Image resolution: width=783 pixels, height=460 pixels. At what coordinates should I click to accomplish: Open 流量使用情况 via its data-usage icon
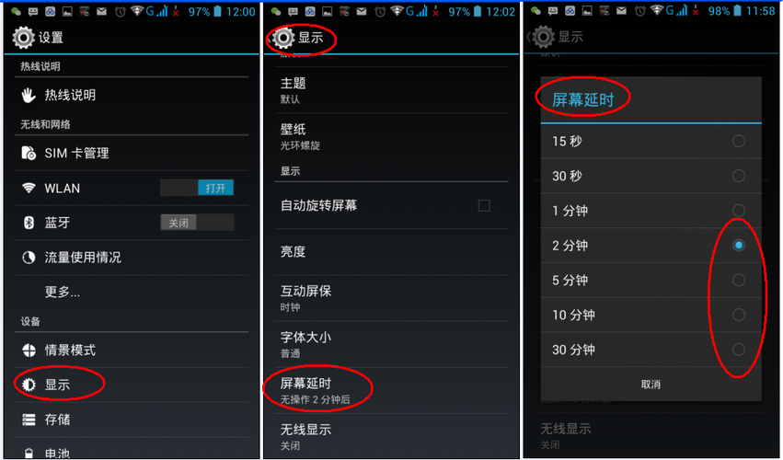click(x=29, y=258)
